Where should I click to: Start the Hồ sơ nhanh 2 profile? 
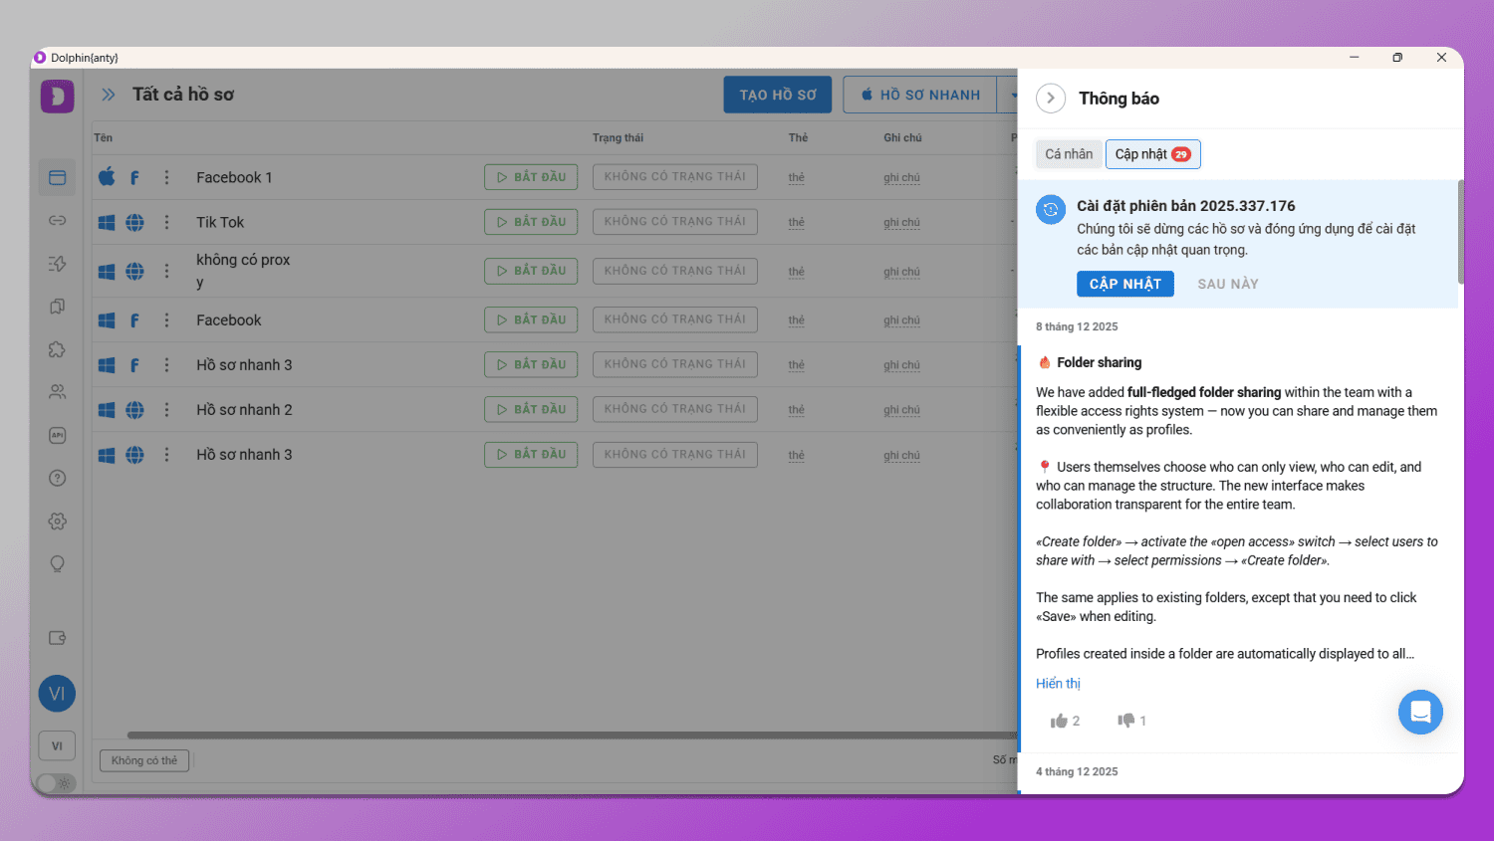coord(531,409)
